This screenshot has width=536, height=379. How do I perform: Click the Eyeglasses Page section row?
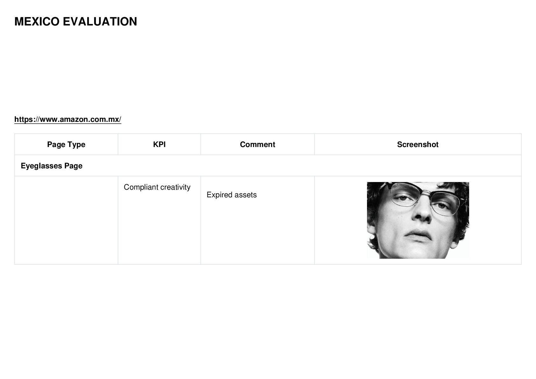(268, 165)
